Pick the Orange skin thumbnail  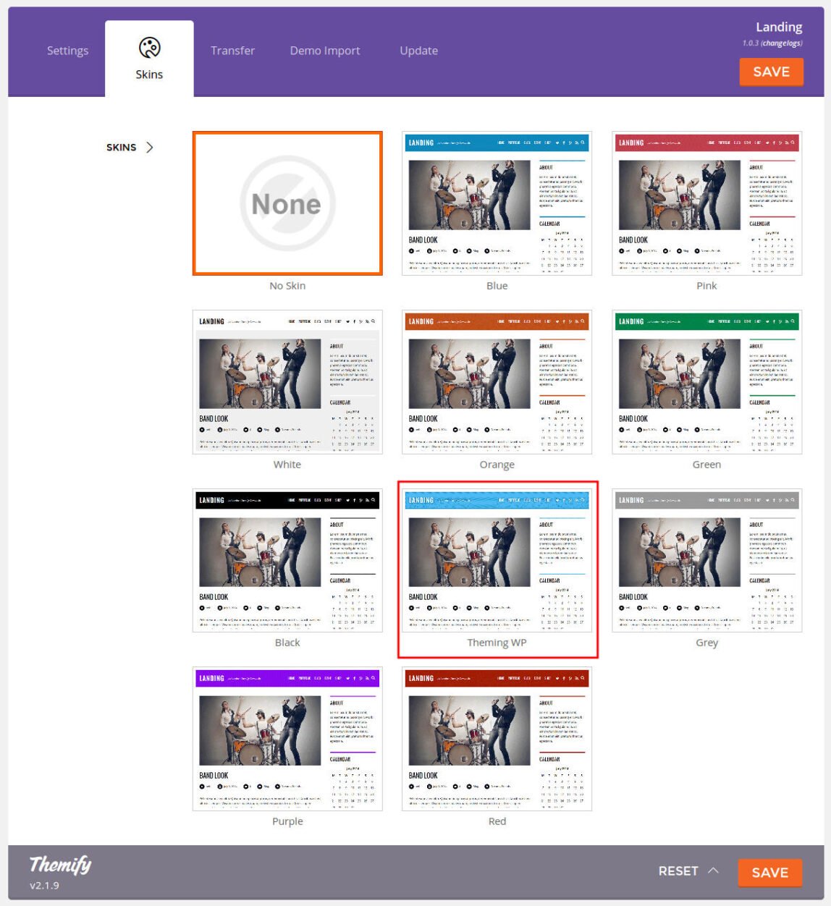pos(497,382)
